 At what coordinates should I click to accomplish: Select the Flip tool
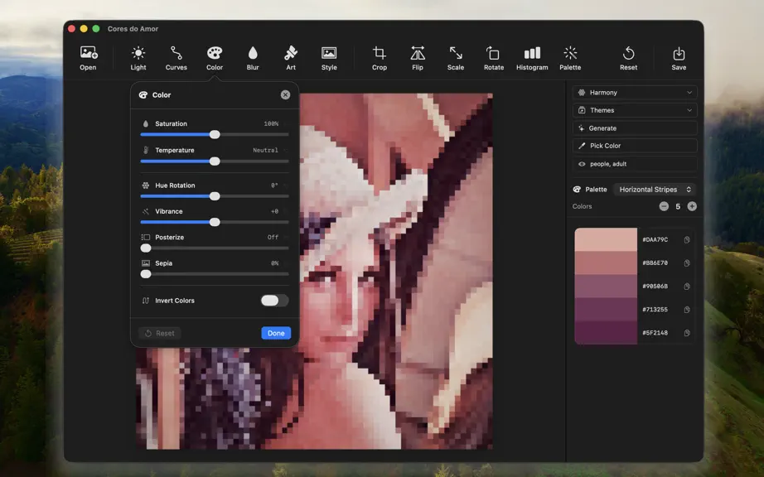click(418, 58)
